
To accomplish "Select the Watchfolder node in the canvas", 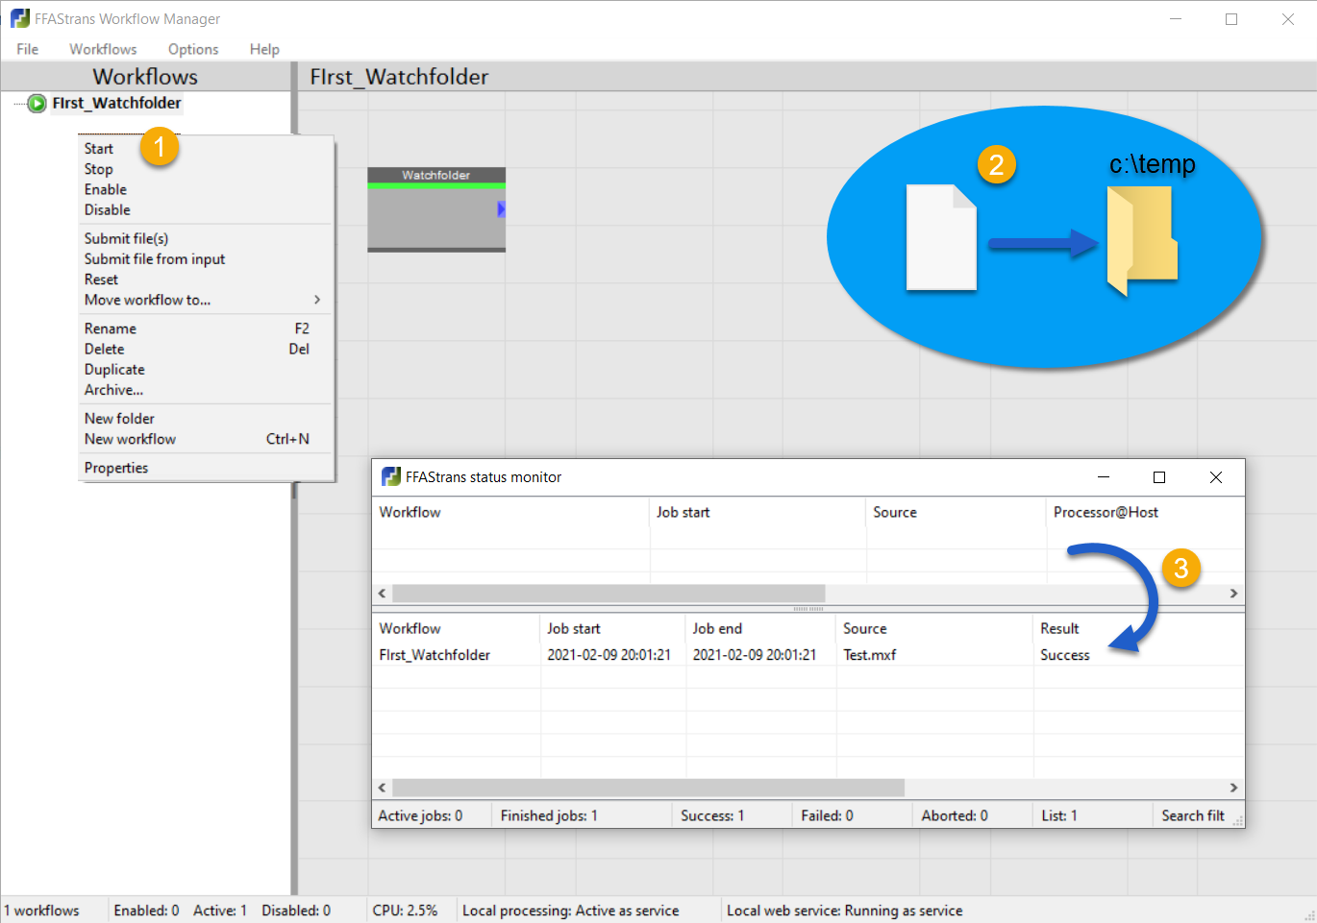I will click(x=436, y=209).
